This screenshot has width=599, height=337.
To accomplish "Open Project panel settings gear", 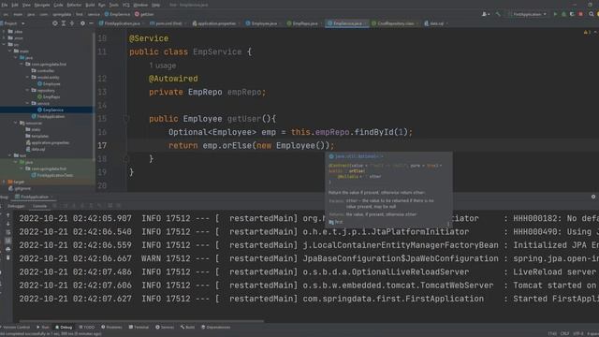I will (82, 23).
